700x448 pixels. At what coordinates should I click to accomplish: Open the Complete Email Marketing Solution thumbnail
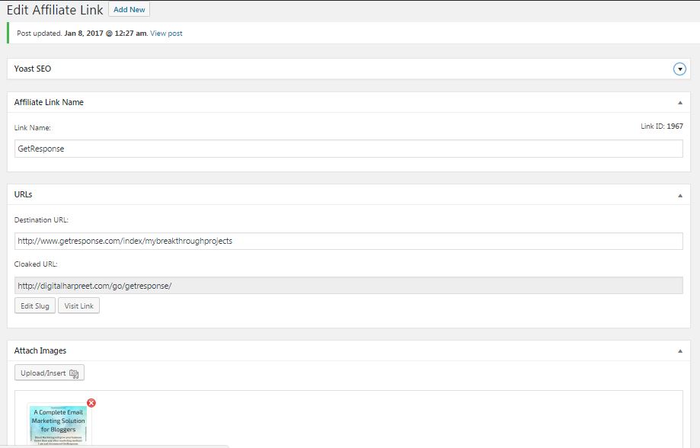pyautogui.click(x=59, y=424)
